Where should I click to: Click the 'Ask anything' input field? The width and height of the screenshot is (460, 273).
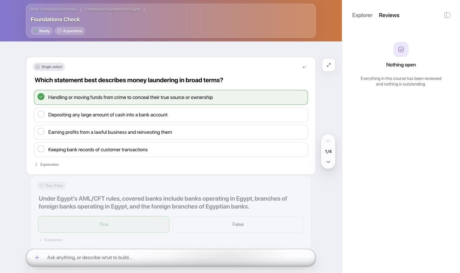click(171, 258)
